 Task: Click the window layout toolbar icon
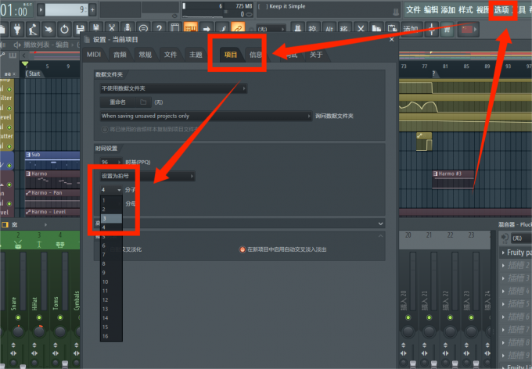[x=174, y=28]
